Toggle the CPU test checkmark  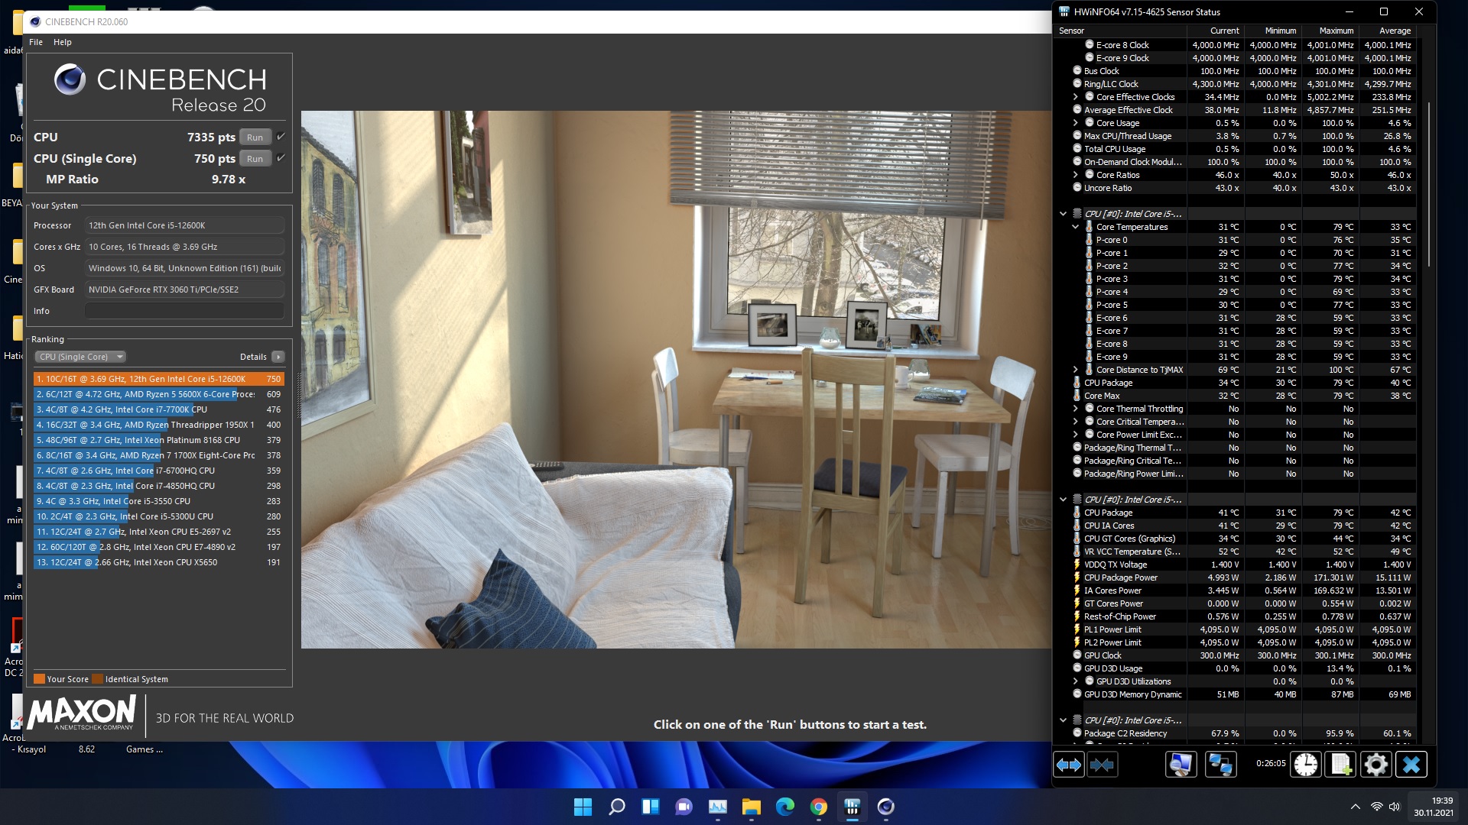281,137
